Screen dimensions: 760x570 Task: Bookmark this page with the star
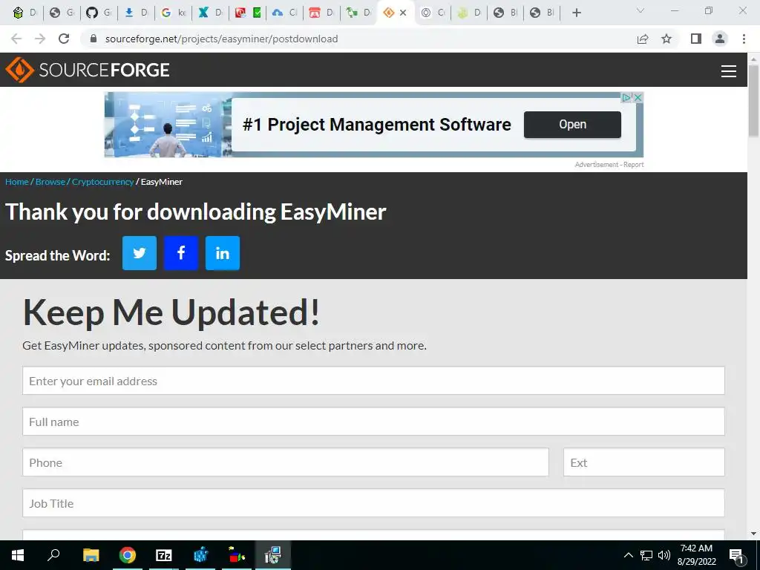click(x=666, y=39)
